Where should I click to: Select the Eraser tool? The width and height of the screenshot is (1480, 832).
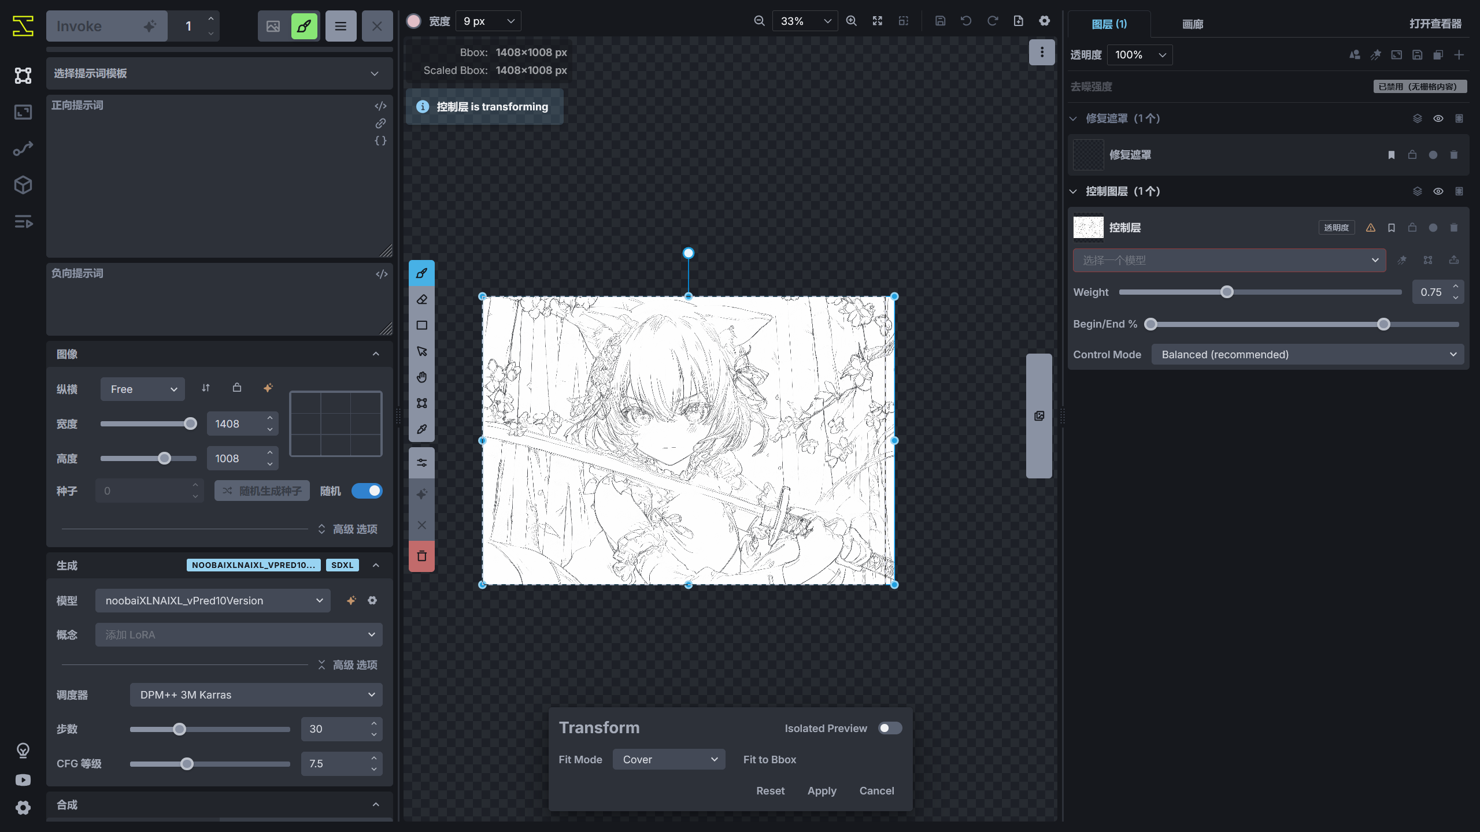421,299
